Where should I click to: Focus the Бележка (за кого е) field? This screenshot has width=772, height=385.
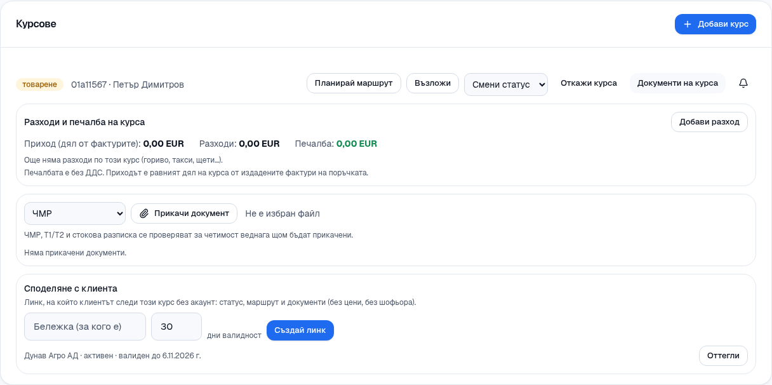click(85, 327)
